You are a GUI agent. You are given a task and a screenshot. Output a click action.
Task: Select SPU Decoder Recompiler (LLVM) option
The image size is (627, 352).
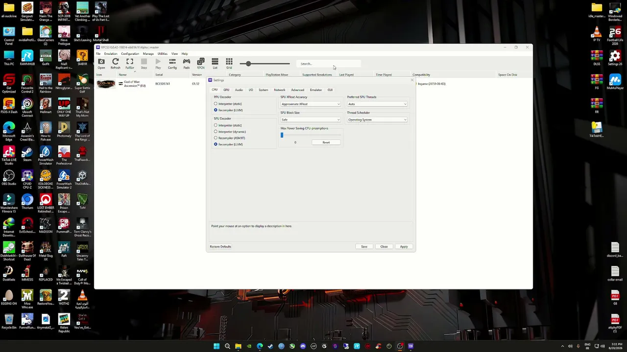click(228, 144)
